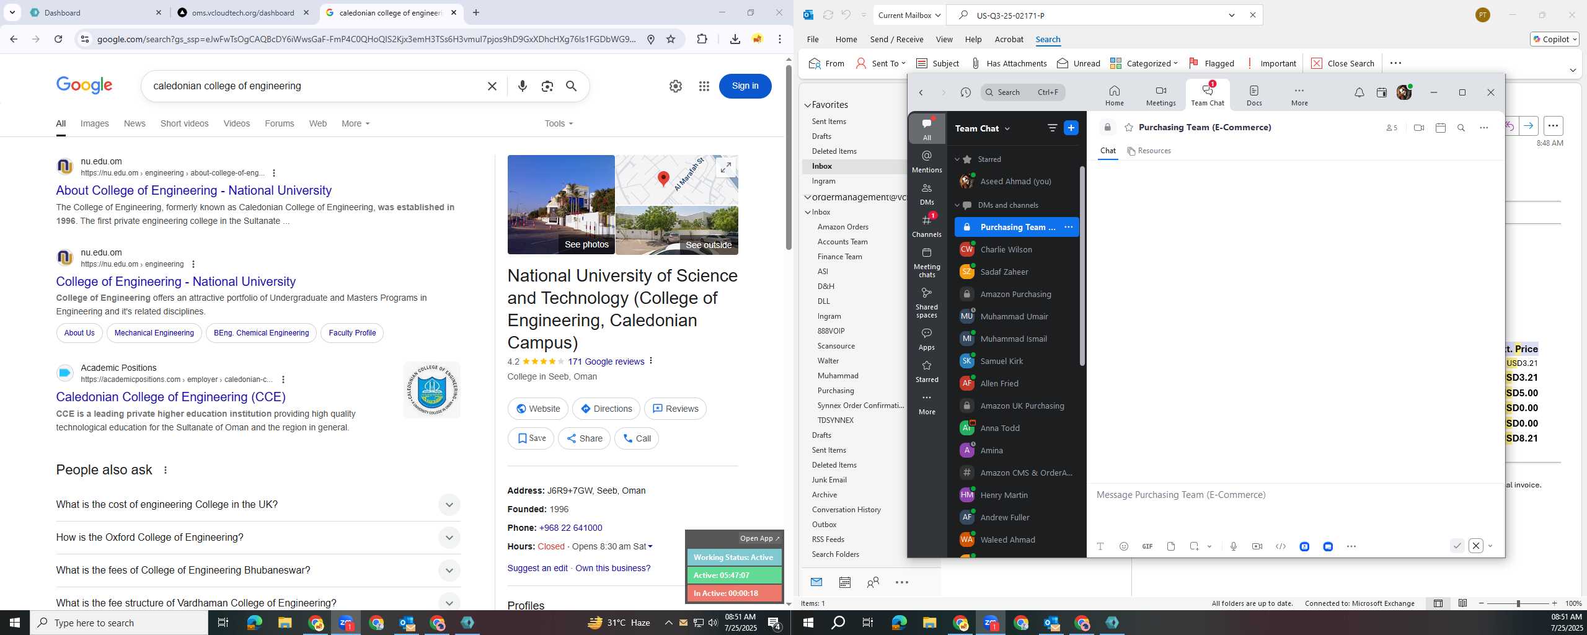Switch to Google News tab

pos(135,123)
